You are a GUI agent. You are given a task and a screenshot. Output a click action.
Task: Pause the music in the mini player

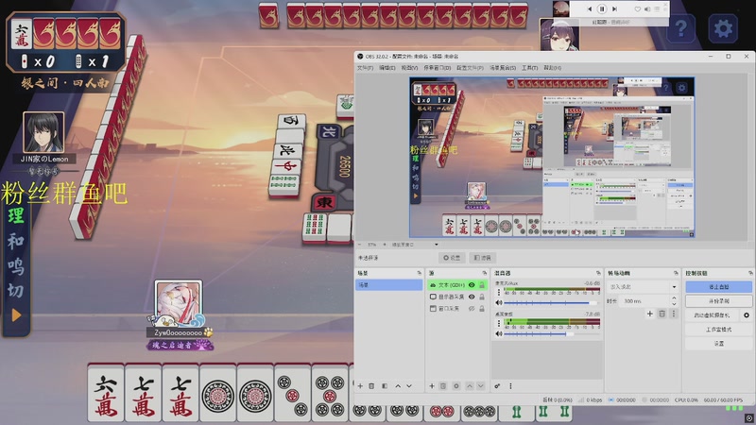(602, 8)
